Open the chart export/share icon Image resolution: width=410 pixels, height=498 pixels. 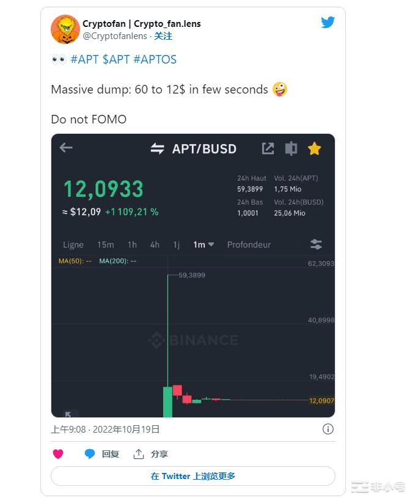(x=268, y=148)
